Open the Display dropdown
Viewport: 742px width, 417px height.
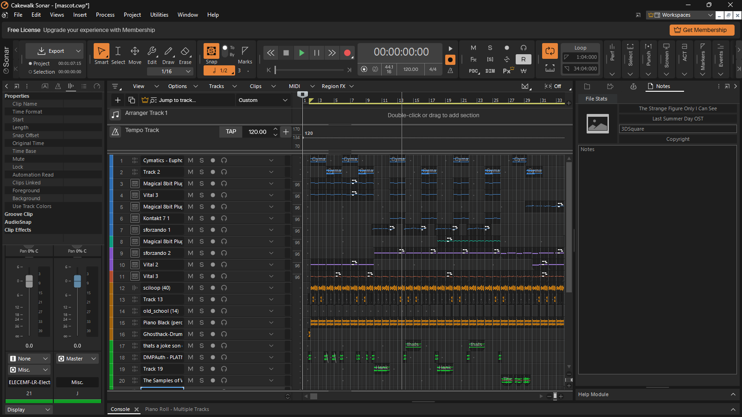[x=29, y=410]
